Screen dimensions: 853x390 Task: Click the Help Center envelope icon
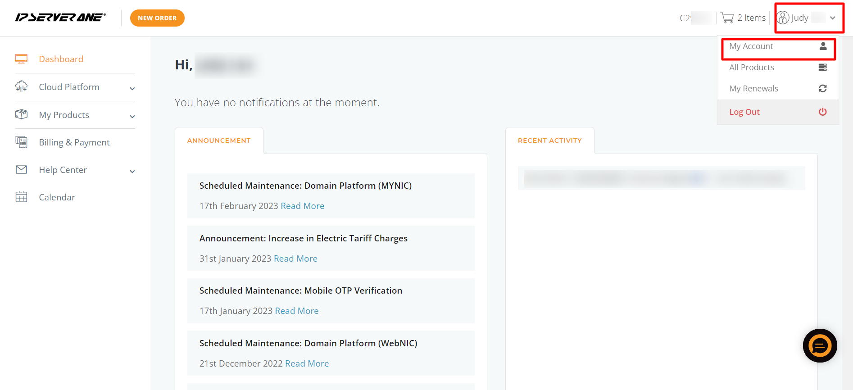click(x=21, y=169)
